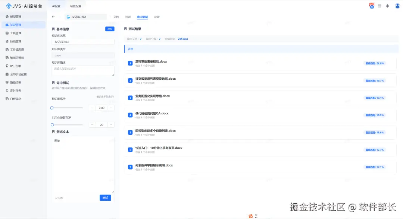The width and height of the screenshot is (403, 219).
Task: Click the 最高匹配 19.7% badge
Action: pos(375,80)
